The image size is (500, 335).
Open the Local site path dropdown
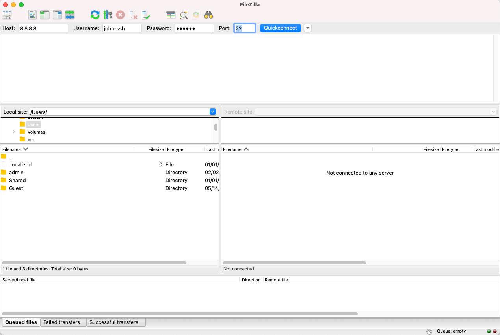213,112
